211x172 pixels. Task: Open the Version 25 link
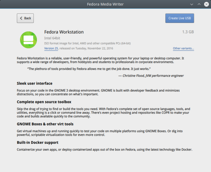tap(51, 48)
